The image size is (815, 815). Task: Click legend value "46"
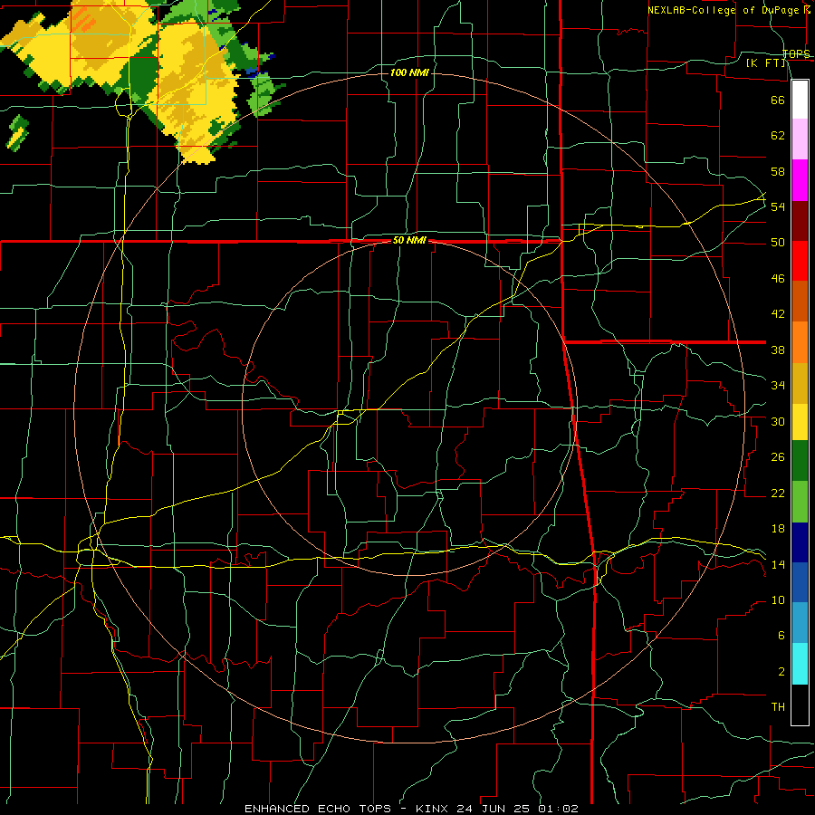778,279
